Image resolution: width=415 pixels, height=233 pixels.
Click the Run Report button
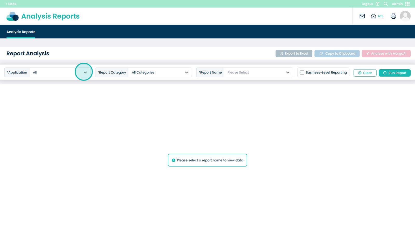[x=395, y=73]
